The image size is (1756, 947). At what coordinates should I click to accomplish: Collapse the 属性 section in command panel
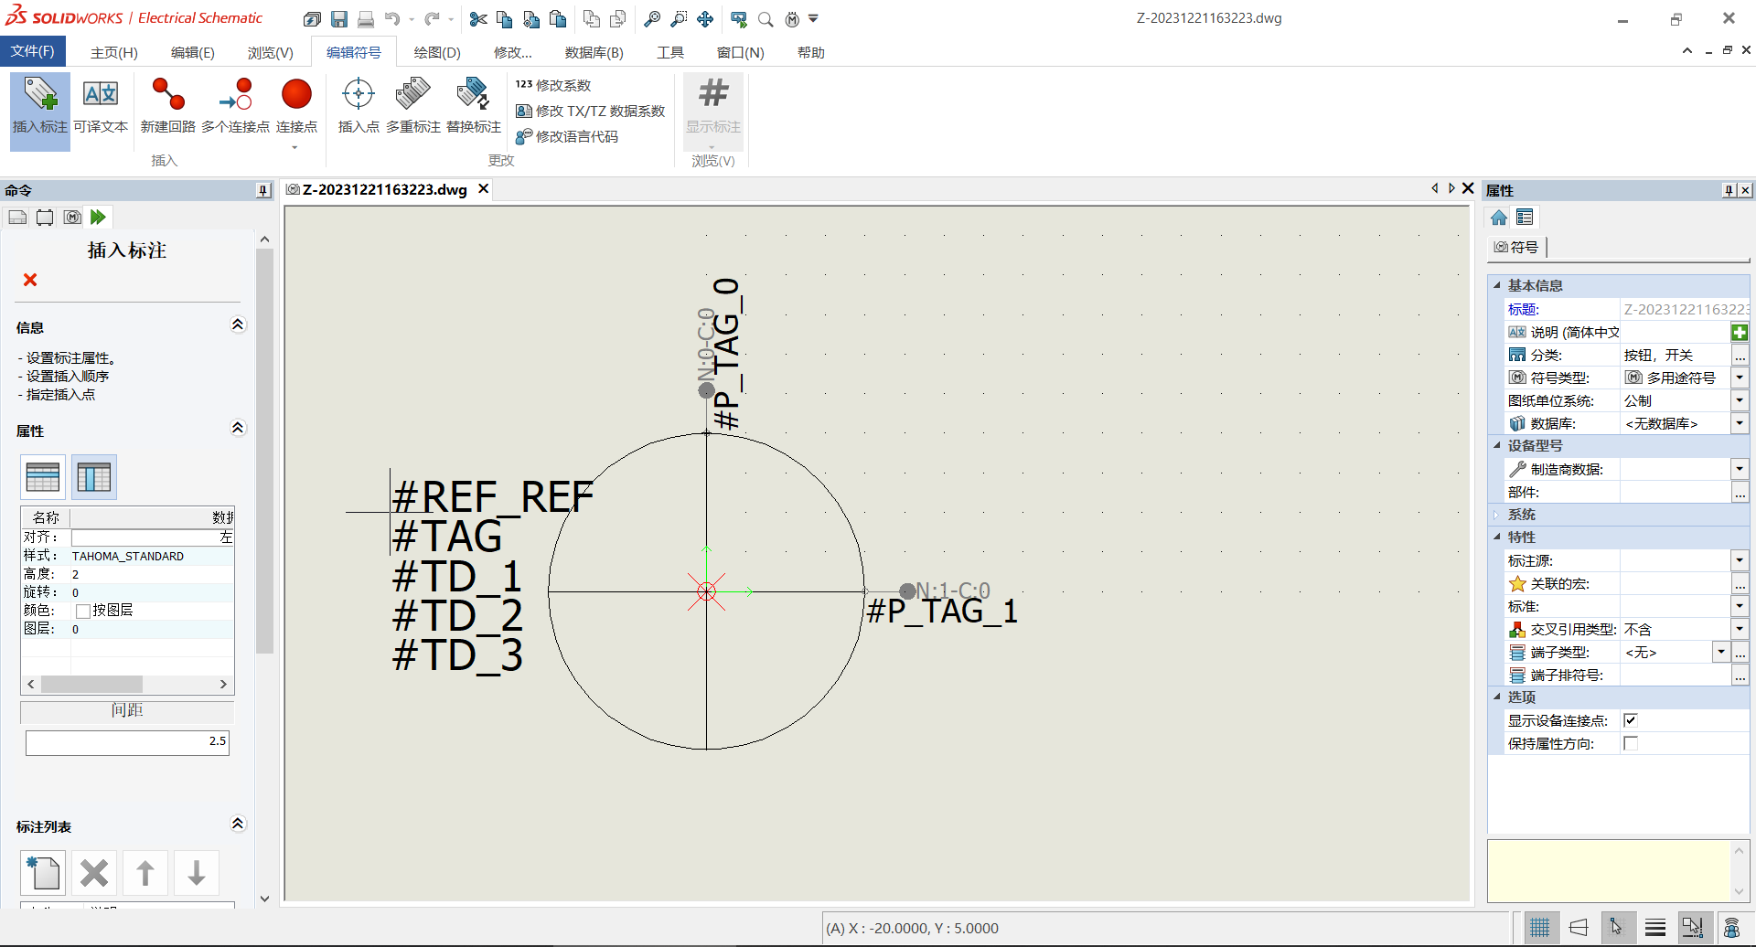(x=238, y=429)
